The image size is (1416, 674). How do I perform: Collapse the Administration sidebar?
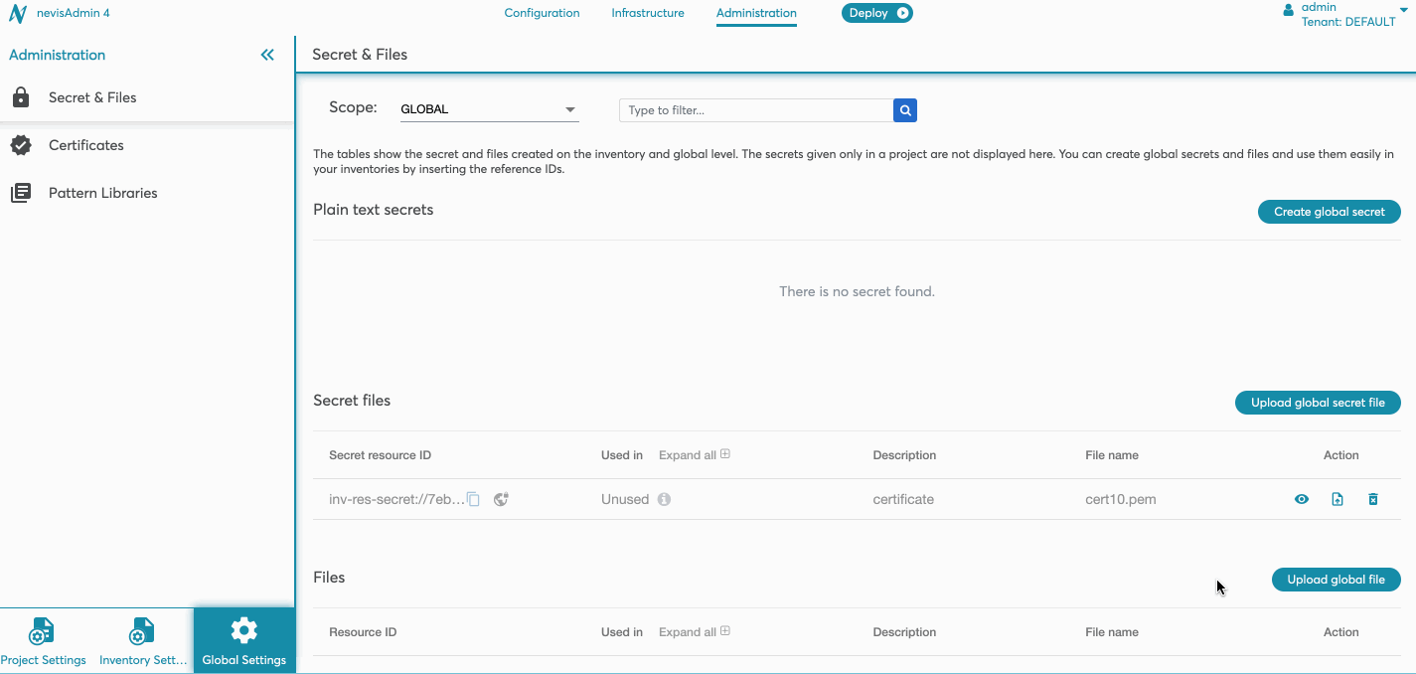pos(267,55)
